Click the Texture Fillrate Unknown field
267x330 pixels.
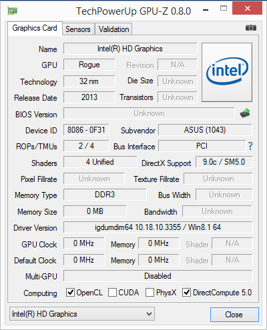pos(218,179)
